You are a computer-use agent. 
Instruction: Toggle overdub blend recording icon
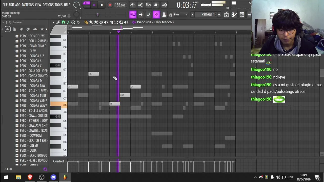pos(156,5)
